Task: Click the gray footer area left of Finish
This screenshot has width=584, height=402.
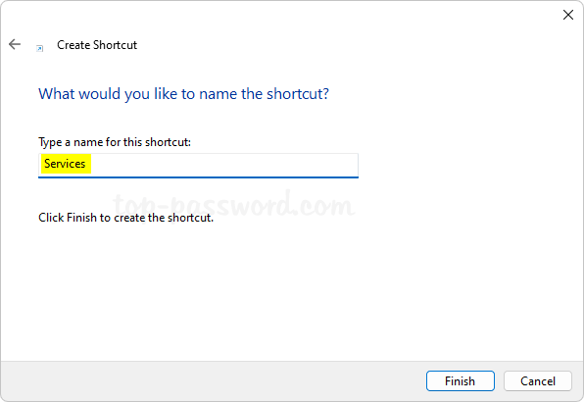Action: coord(213,380)
